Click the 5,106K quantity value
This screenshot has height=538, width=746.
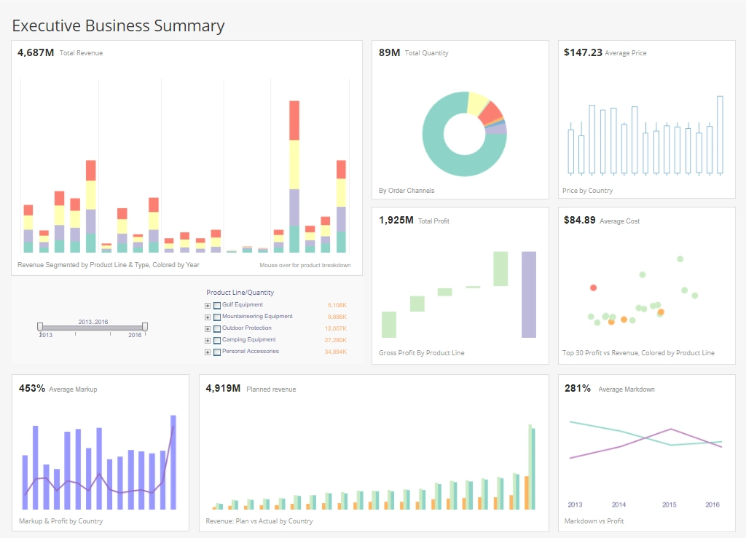coord(337,304)
